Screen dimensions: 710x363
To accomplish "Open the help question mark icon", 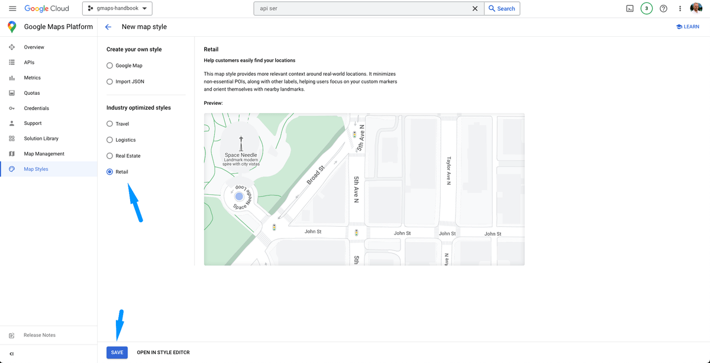I will click(663, 9).
